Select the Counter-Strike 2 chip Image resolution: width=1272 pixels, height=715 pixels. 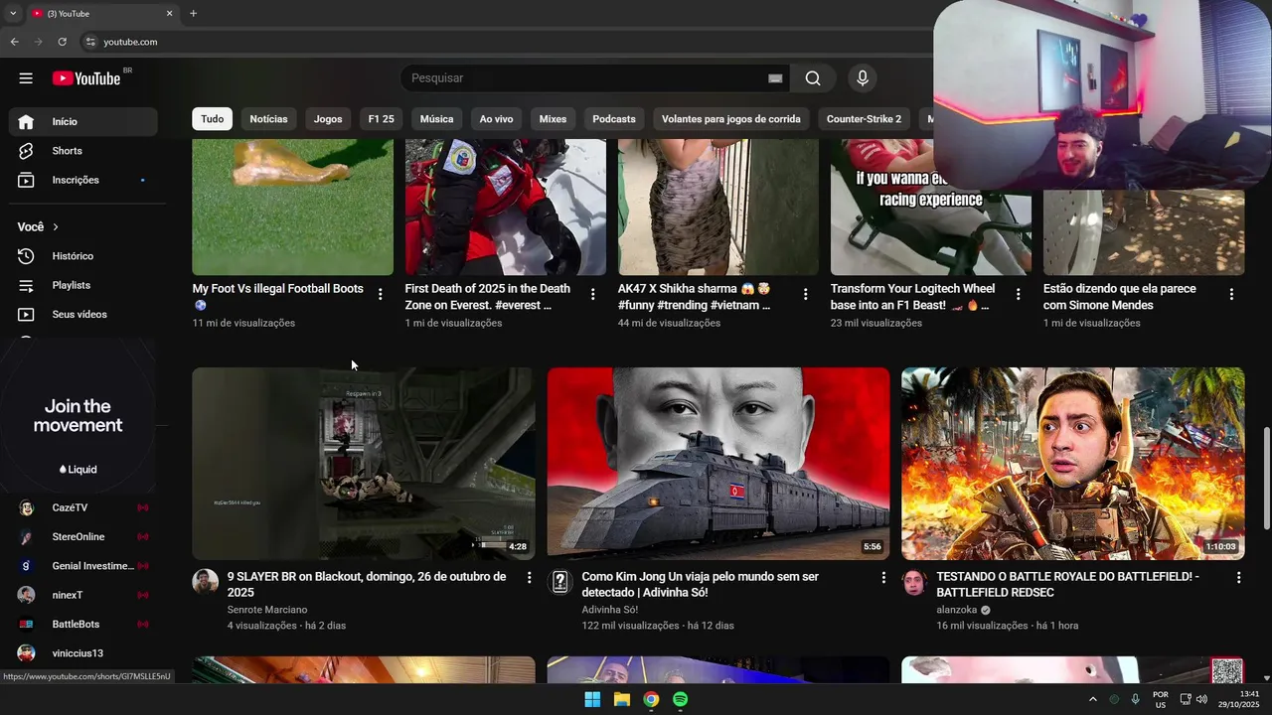(864, 119)
